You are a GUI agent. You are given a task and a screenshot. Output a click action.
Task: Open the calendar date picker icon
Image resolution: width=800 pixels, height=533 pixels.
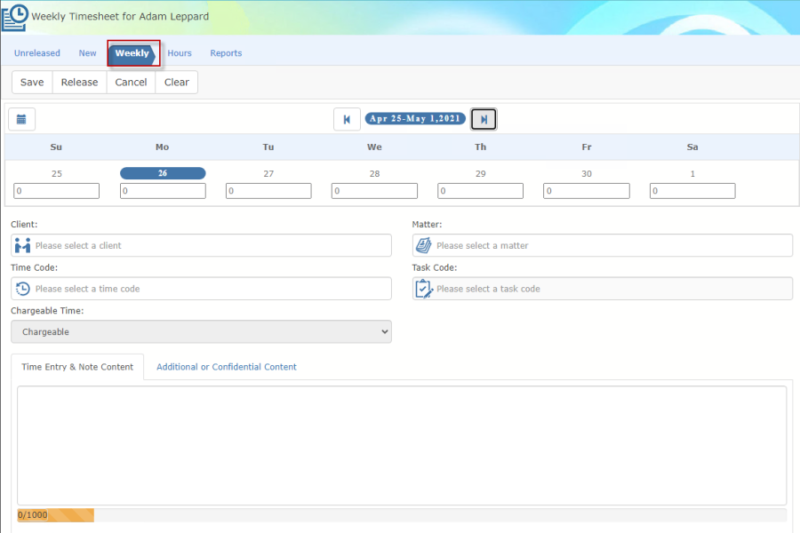pyautogui.click(x=21, y=119)
